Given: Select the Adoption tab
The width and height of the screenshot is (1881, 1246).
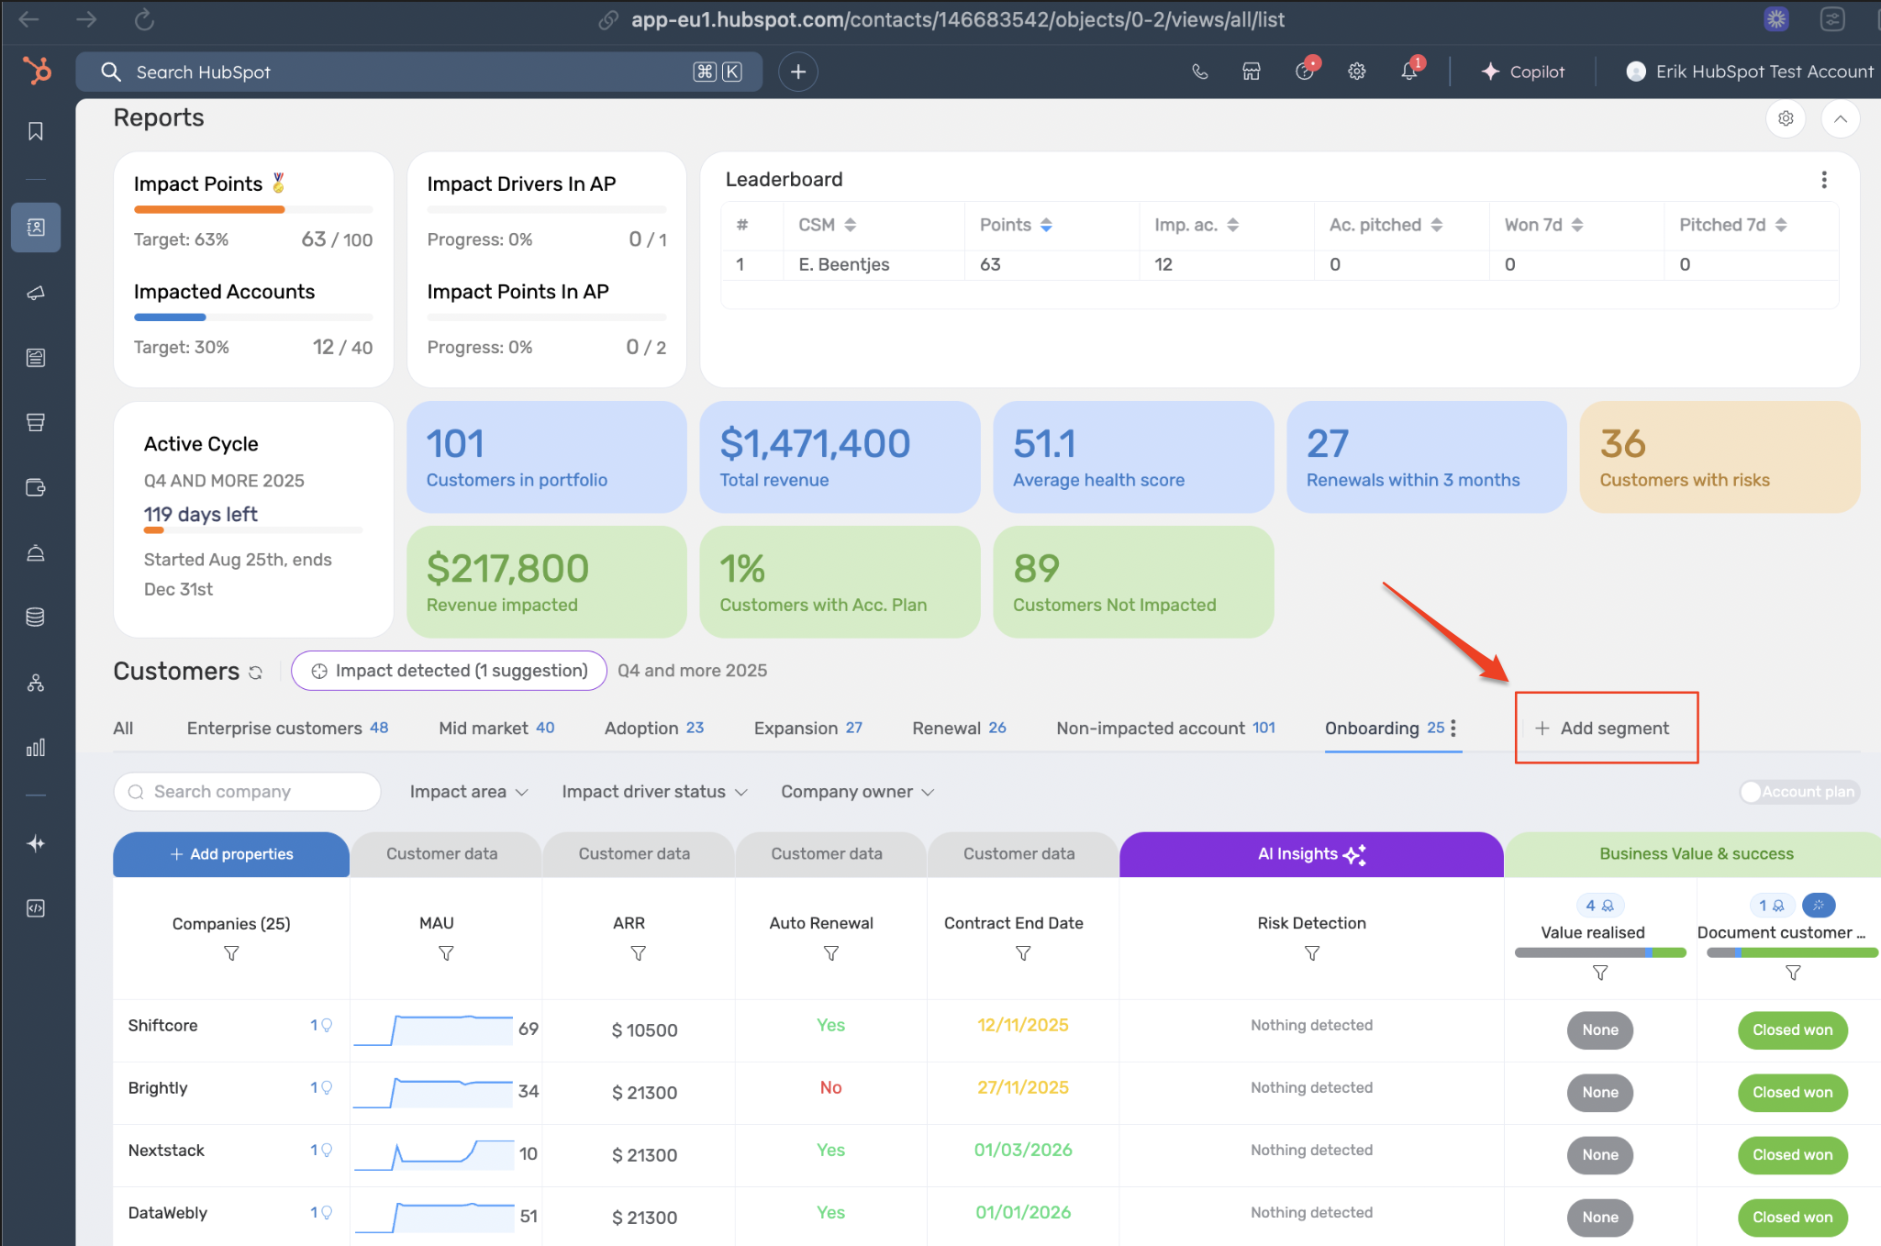Looking at the screenshot, I should point(654,729).
